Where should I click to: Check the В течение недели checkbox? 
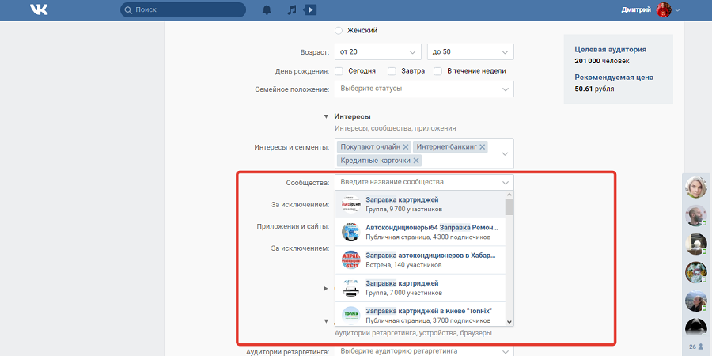(437, 71)
